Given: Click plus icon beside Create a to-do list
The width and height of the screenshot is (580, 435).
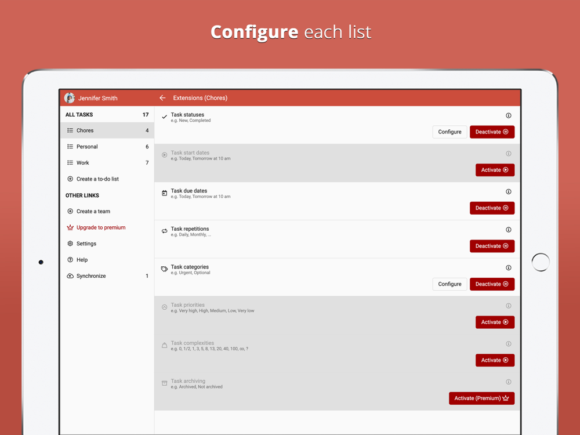Looking at the screenshot, I should click(70, 179).
